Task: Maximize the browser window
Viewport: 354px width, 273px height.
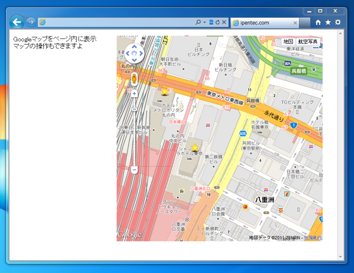Action: (x=320, y=11)
